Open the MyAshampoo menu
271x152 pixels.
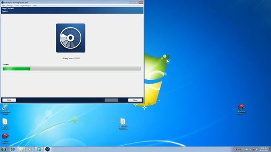(x=26, y=5)
